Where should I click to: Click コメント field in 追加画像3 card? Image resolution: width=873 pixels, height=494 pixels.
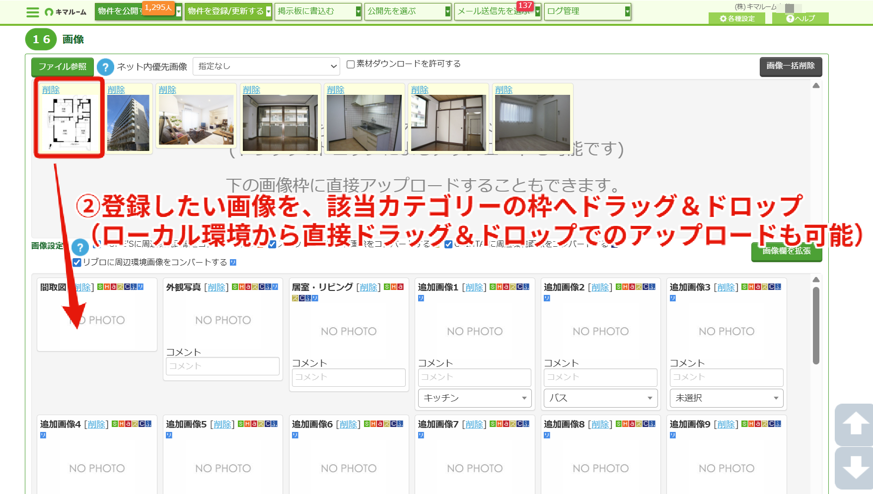[x=727, y=377]
